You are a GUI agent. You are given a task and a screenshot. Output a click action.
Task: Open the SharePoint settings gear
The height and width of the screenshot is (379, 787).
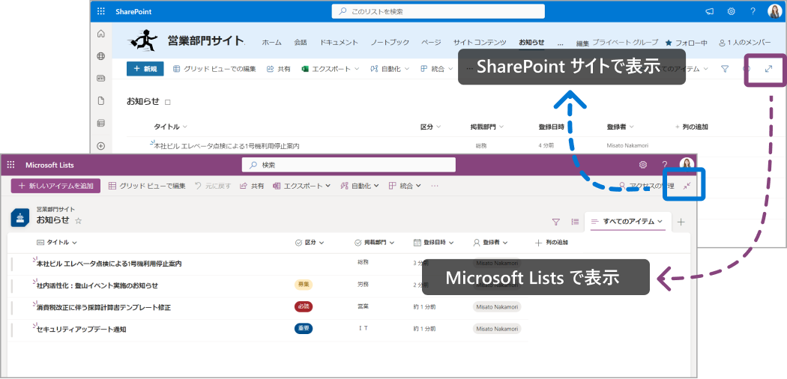[732, 11]
